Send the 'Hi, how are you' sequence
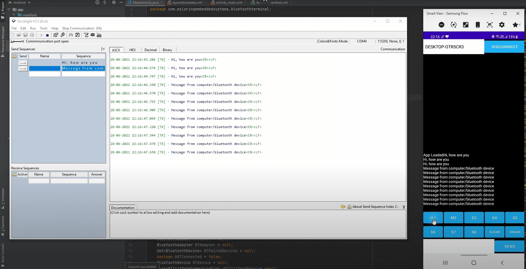The width and height of the screenshot is (526, 269). click(23, 63)
